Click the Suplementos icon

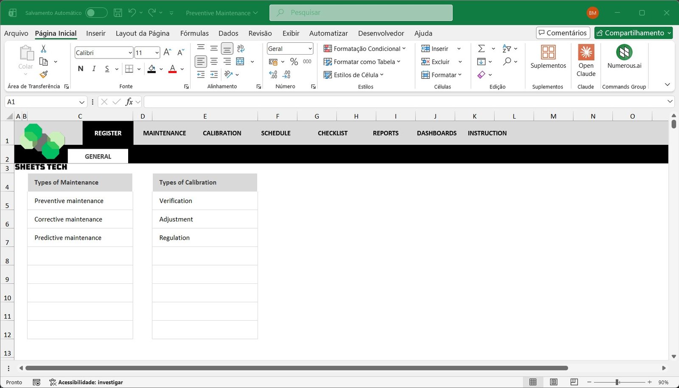548,54
